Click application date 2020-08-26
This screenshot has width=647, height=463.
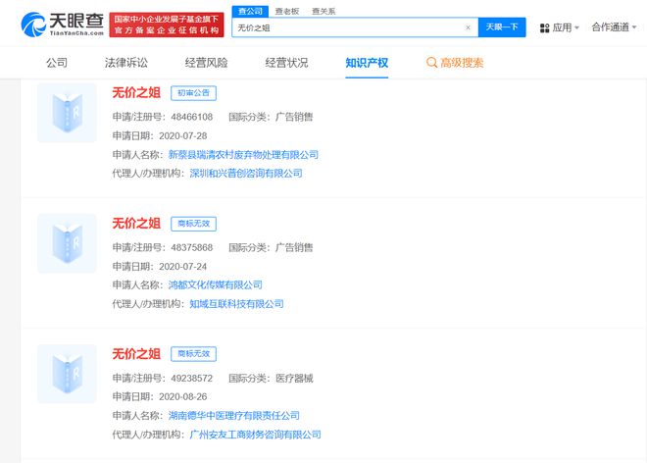(182, 397)
